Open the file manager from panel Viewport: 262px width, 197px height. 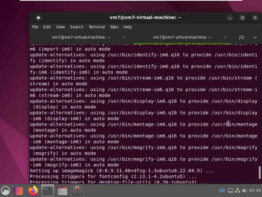coord(62,191)
